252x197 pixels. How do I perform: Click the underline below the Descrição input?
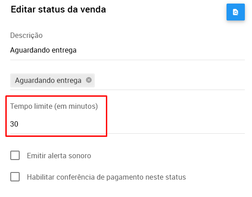click(127, 60)
